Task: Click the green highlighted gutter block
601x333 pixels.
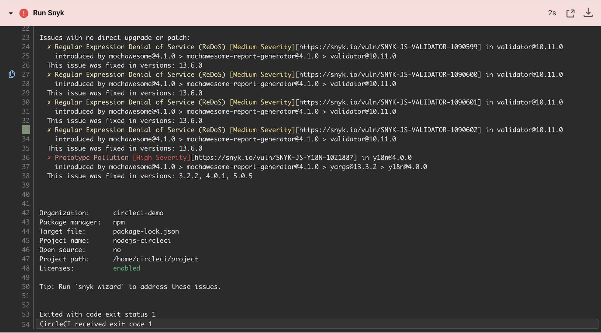Action: click(26, 130)
